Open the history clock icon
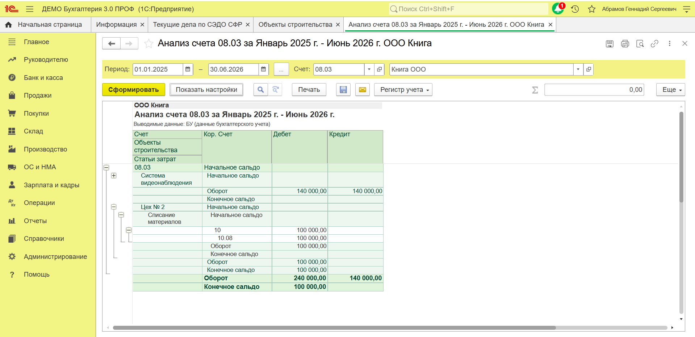Image resolution: width=695 pixels, height=337 pixels. (575, 9)
